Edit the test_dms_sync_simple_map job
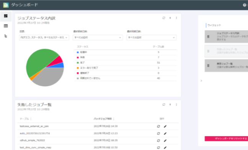The image size is (248, 150). pyautogui.click(x=165, y=148)
